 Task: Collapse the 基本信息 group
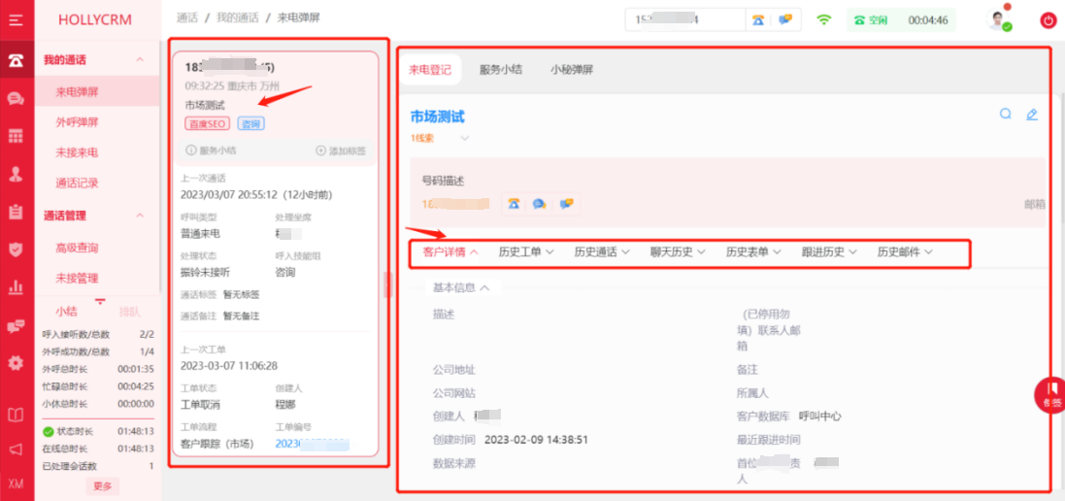pos(461,287)
